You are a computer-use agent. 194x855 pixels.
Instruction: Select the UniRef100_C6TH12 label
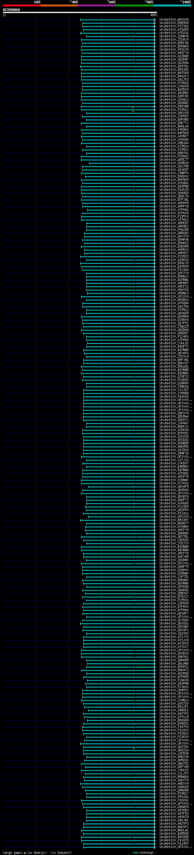[x=174, y=220]
